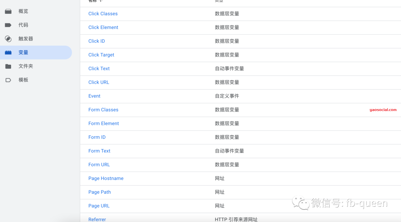Open the 概览 (Overview) icon in sidebar

[x=8, y=11]
